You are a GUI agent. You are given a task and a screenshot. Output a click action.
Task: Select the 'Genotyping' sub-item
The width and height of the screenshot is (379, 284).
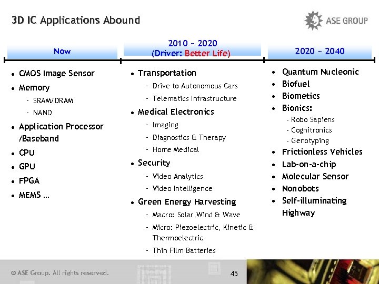tap(310, 141)
